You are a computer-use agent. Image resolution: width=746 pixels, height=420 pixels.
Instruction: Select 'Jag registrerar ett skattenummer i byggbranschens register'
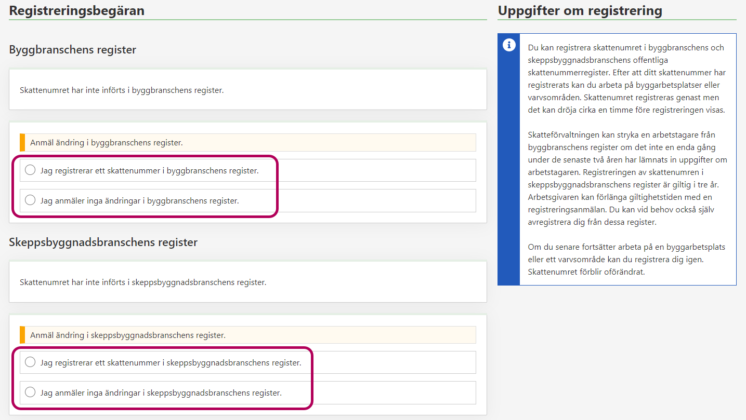click(x=30, y=170)
